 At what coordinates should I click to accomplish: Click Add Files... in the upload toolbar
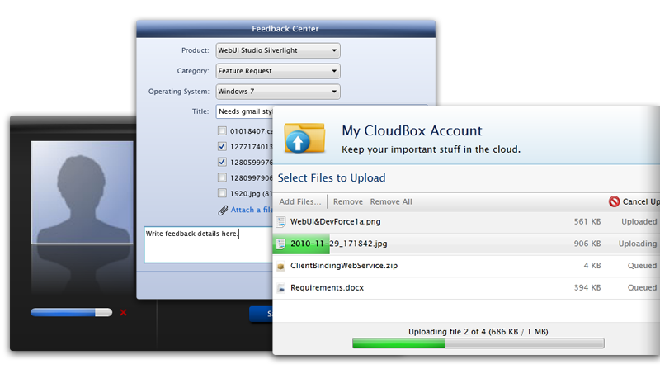(299, 201)
